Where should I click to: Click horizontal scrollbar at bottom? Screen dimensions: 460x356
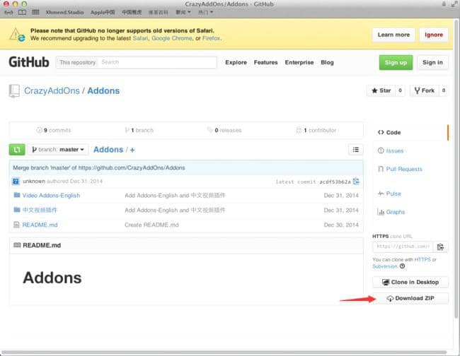(224, 352)
